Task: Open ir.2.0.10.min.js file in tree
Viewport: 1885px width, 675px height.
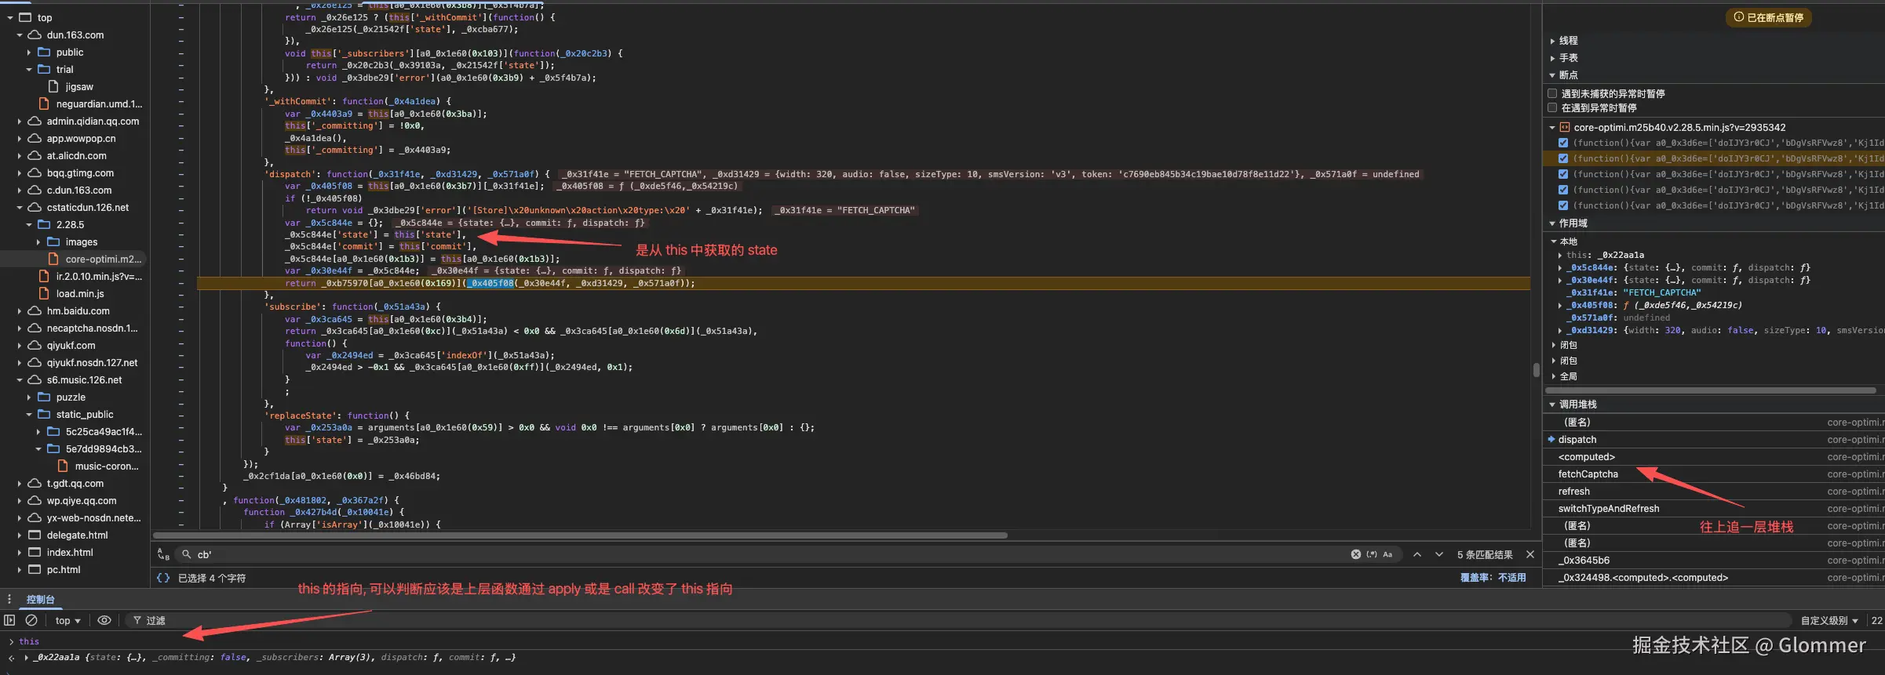Action: (99, 277)
